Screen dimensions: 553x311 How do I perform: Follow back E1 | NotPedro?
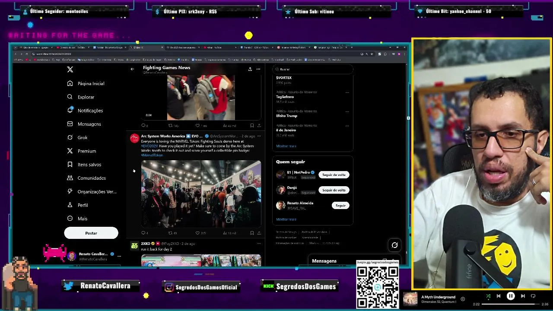334,175
